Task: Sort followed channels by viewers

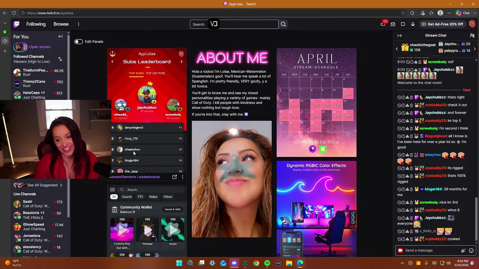Action: 60,59
